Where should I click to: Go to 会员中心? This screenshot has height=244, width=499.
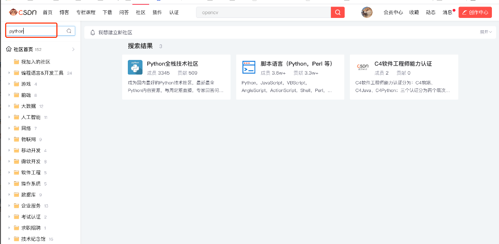tap(393, 12)
